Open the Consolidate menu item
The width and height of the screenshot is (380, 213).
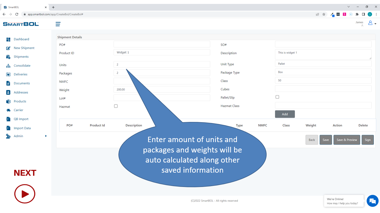(x=22, y=66)
